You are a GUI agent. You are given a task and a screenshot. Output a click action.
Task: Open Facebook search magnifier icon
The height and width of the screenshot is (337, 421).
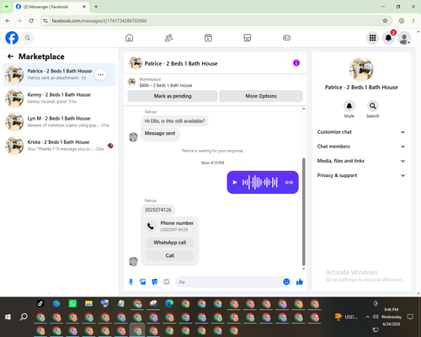coord(28,38)
